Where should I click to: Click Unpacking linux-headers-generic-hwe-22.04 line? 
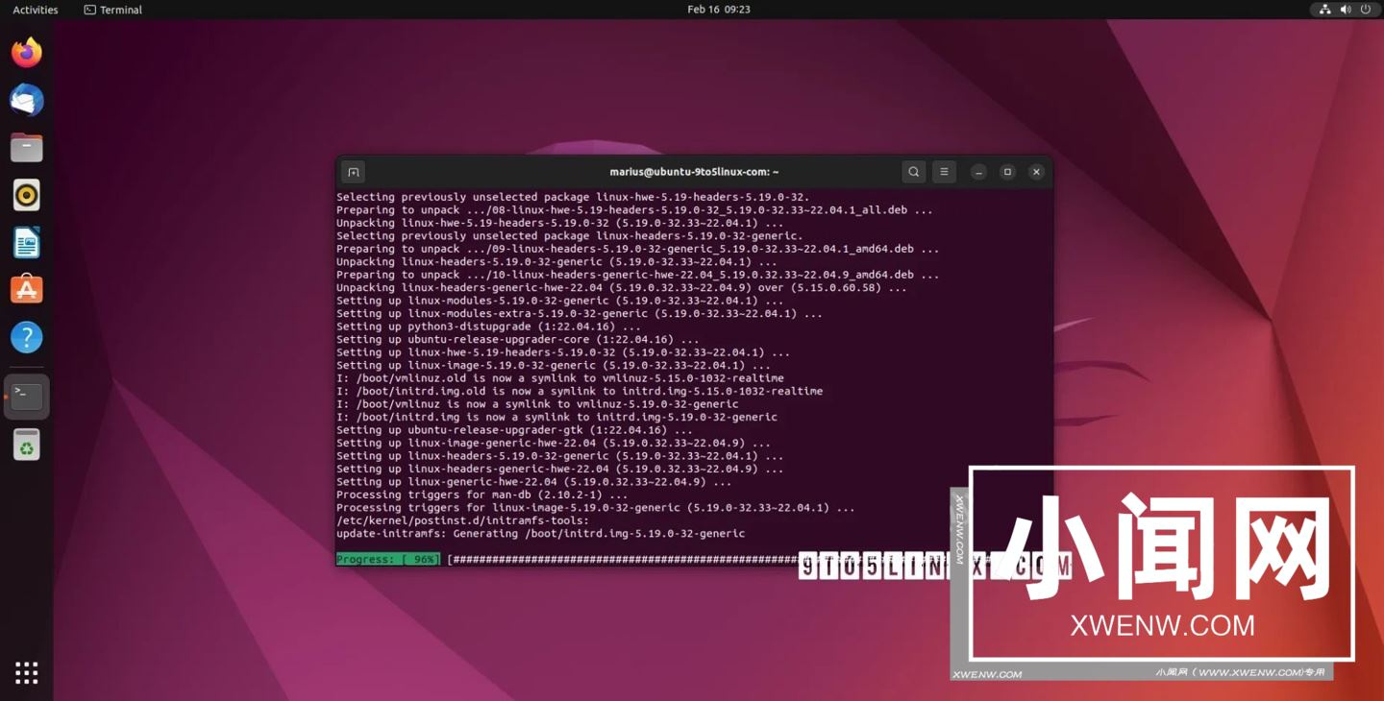point(622,287)
